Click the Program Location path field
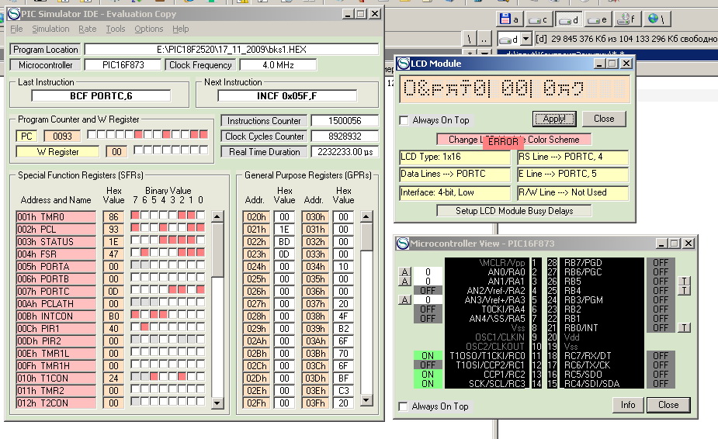 (232, 50)
